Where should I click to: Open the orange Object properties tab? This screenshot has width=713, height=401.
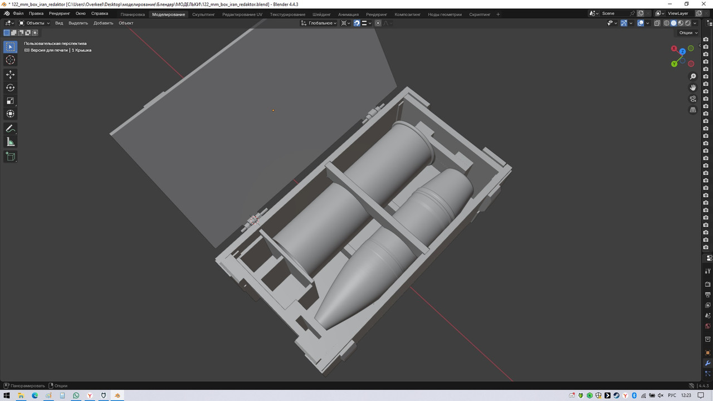tap(707, 353)
